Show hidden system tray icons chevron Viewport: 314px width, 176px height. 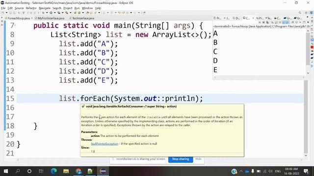coord(241,171)
